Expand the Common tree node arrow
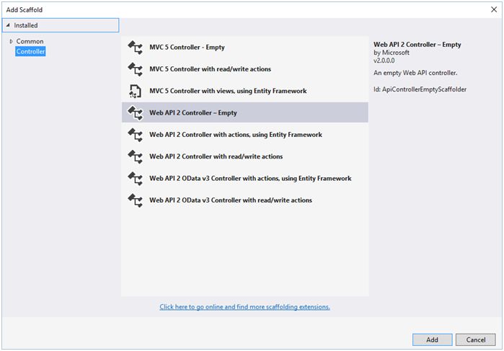The image size is (504, 351). (x=12, y=42)
